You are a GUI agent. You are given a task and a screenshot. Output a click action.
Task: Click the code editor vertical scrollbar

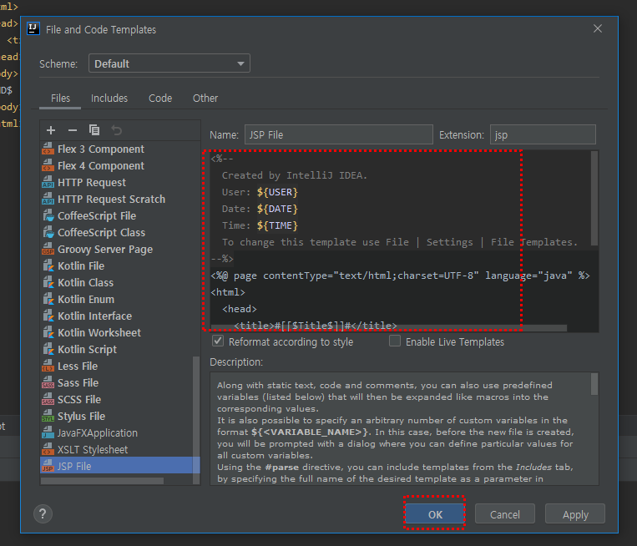[x=594, y=199]
